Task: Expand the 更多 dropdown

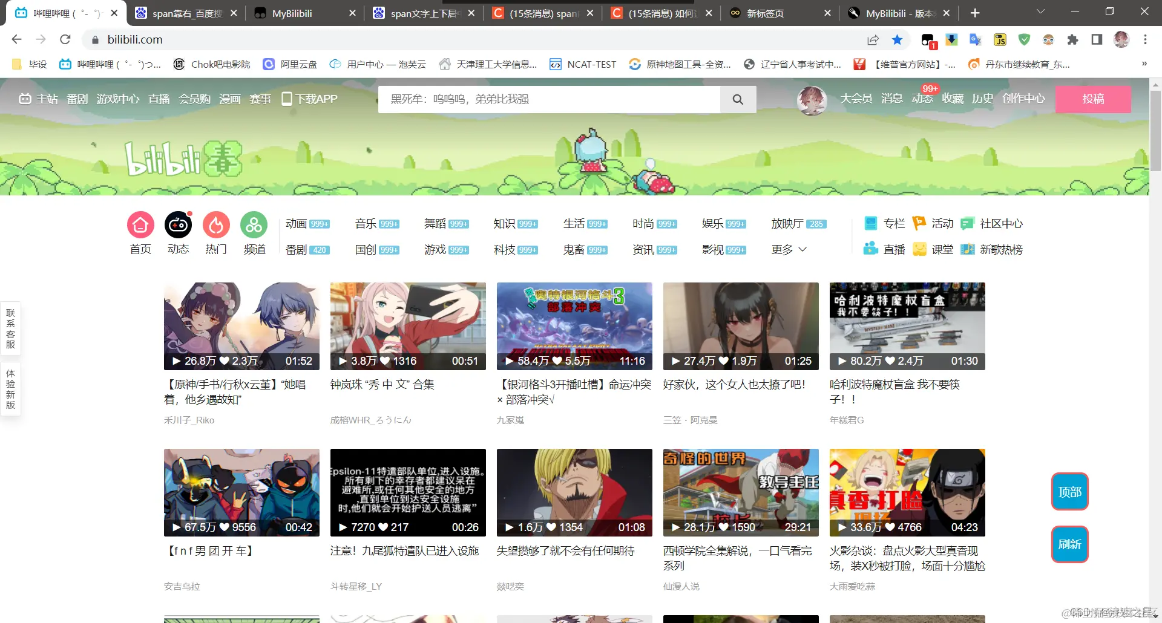Action: 789,249
